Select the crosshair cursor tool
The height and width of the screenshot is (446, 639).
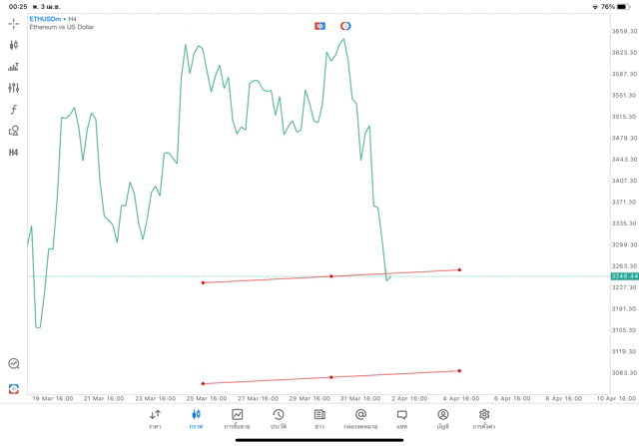[x=13, y=23]
